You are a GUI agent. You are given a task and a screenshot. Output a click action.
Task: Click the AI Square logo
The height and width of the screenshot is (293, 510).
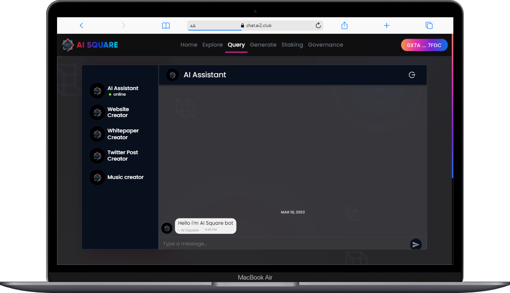point(90,45)
